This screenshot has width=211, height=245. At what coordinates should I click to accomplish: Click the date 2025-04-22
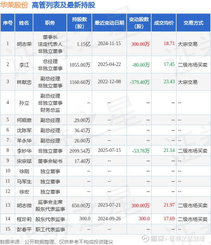109,64
